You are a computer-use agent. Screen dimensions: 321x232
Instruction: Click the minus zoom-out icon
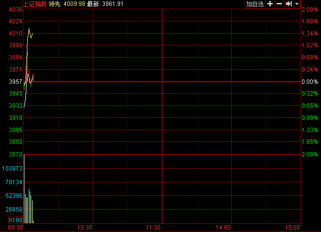[279, 4]
